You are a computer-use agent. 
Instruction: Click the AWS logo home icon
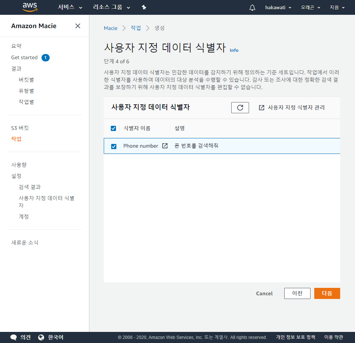point(30,7)
